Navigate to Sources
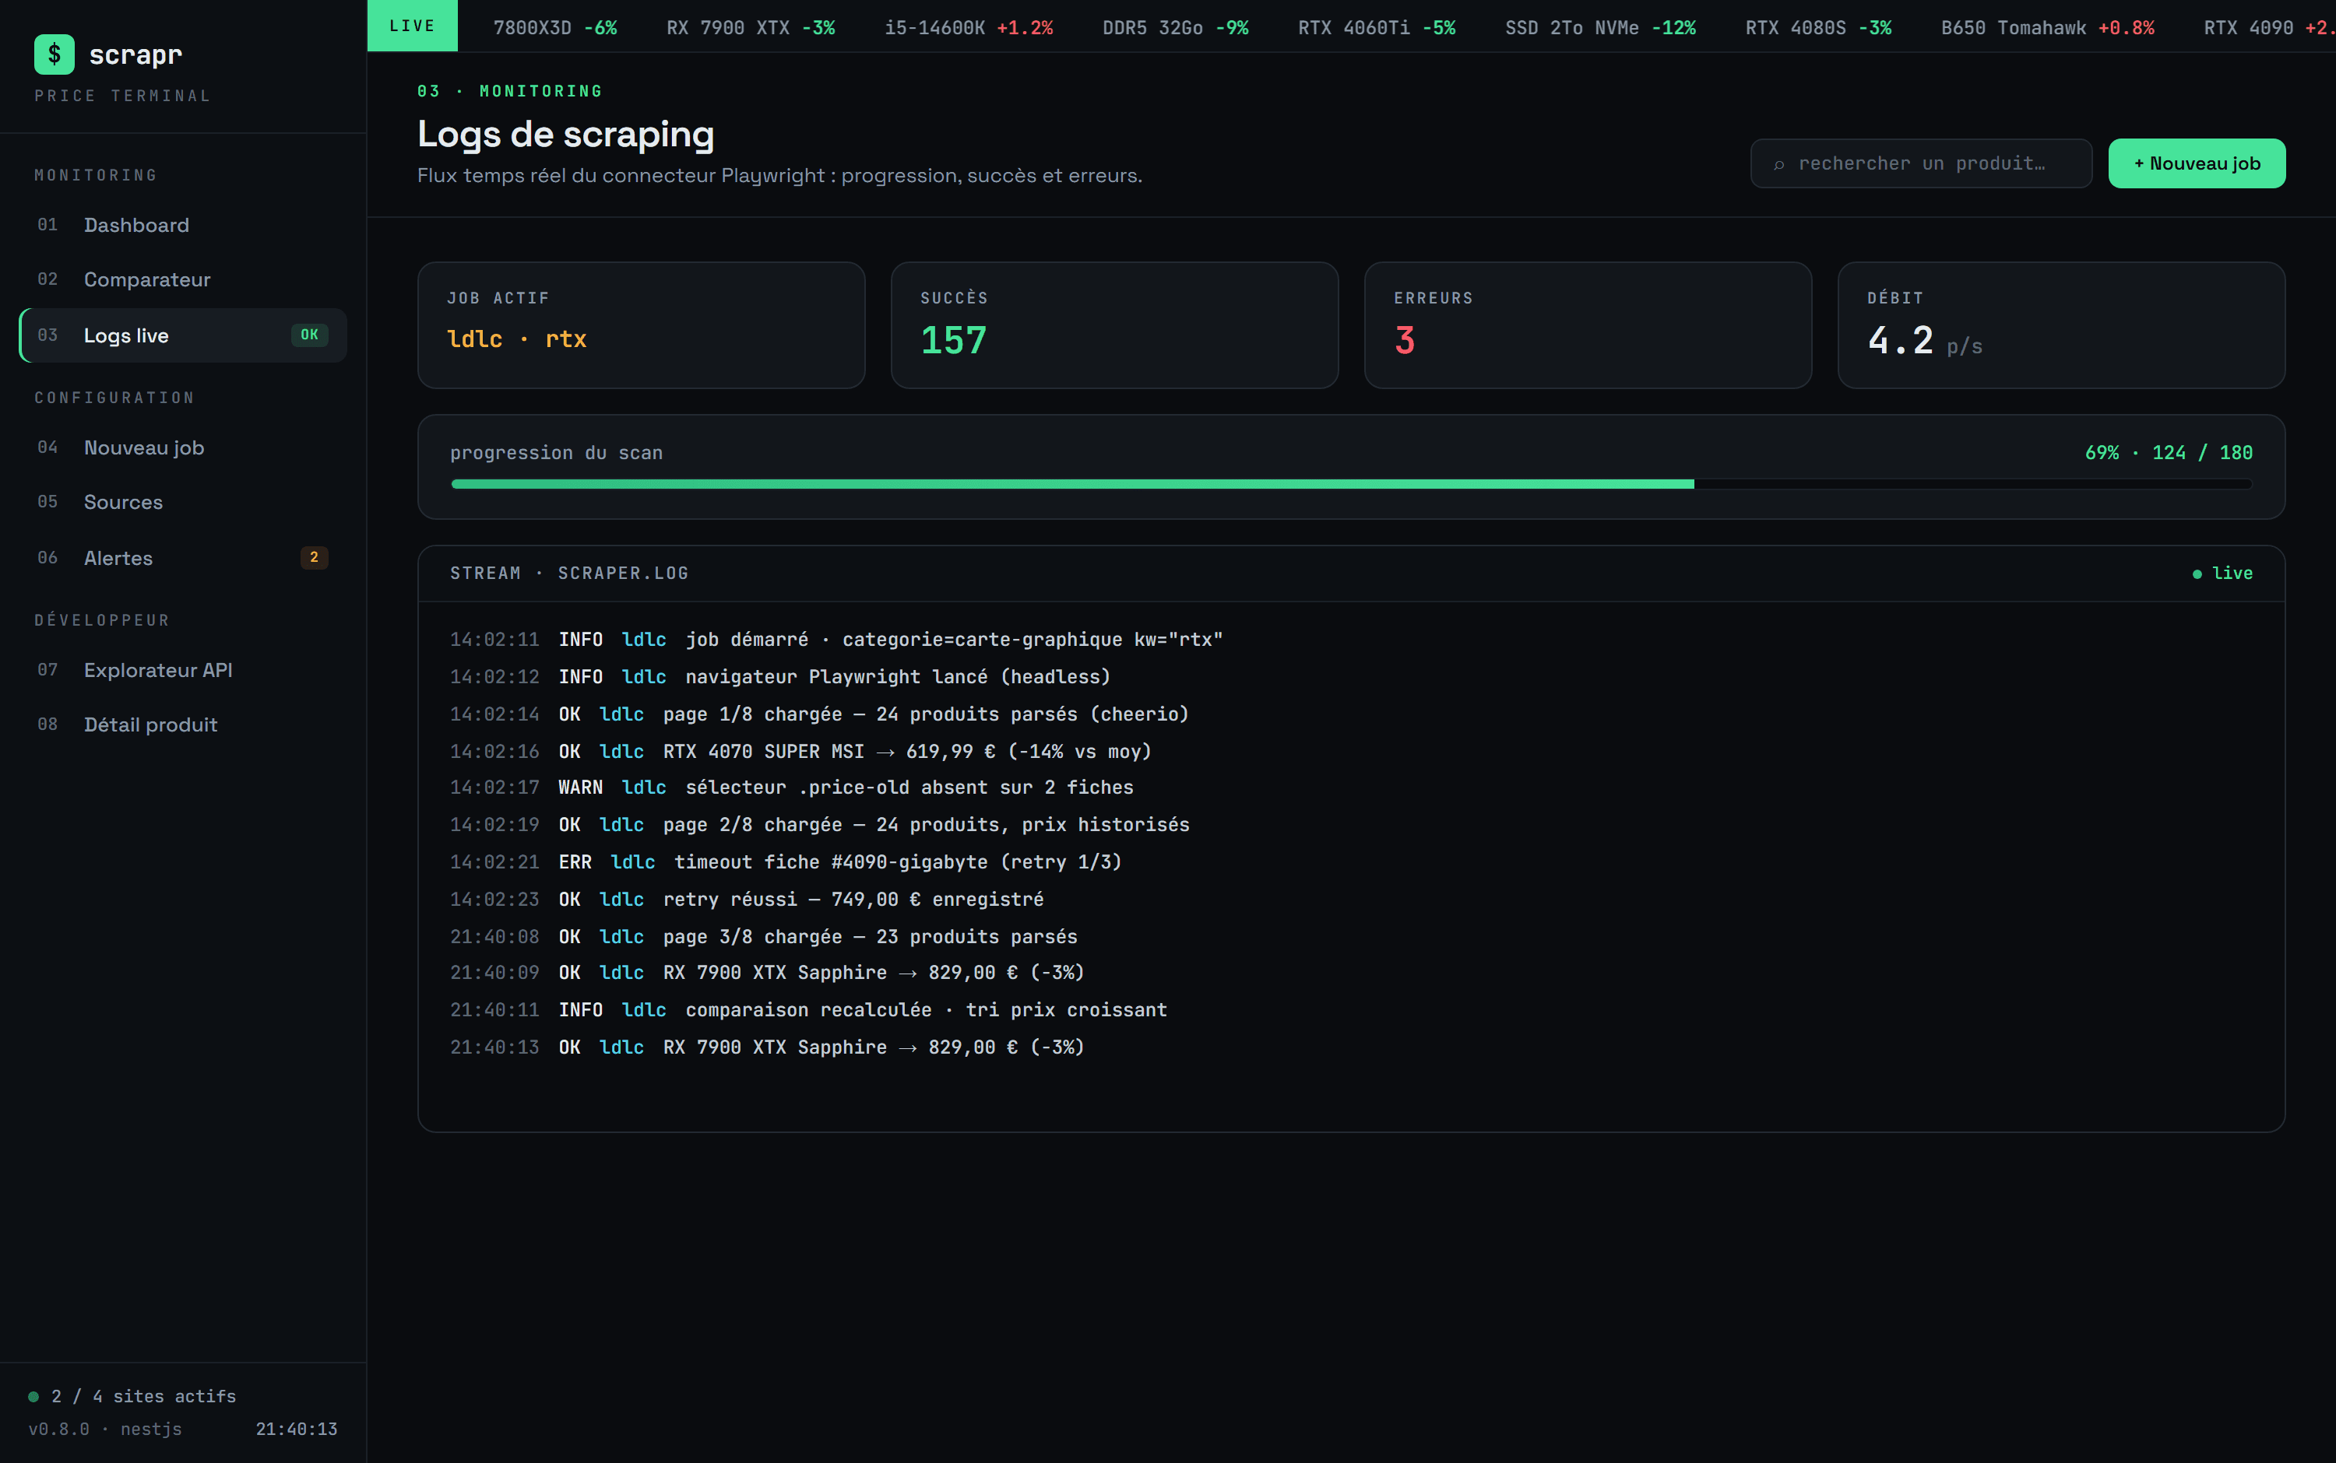2336x1463 pixels. 183,502
